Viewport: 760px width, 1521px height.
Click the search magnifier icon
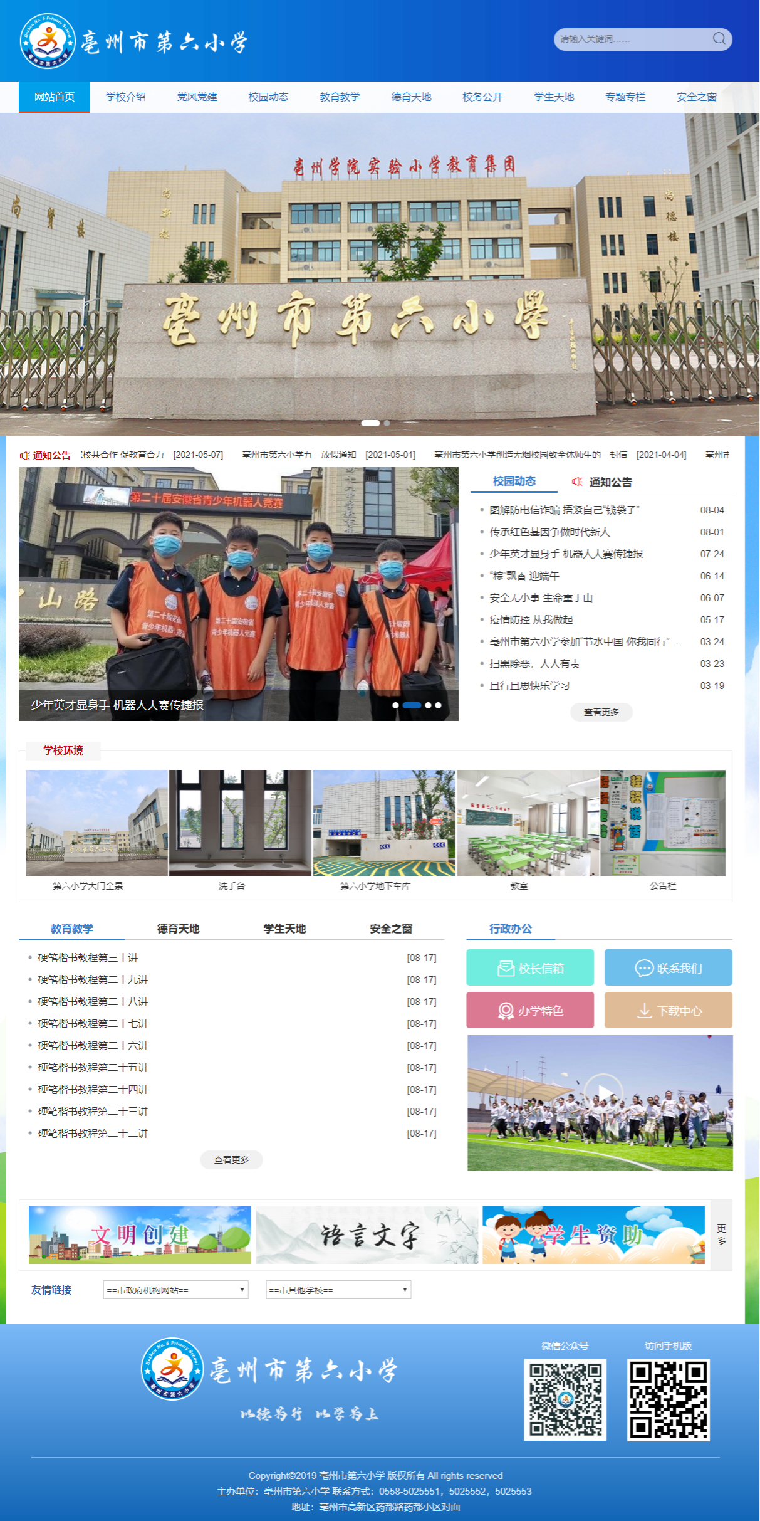pyautogui.click(x=719, y=39)
